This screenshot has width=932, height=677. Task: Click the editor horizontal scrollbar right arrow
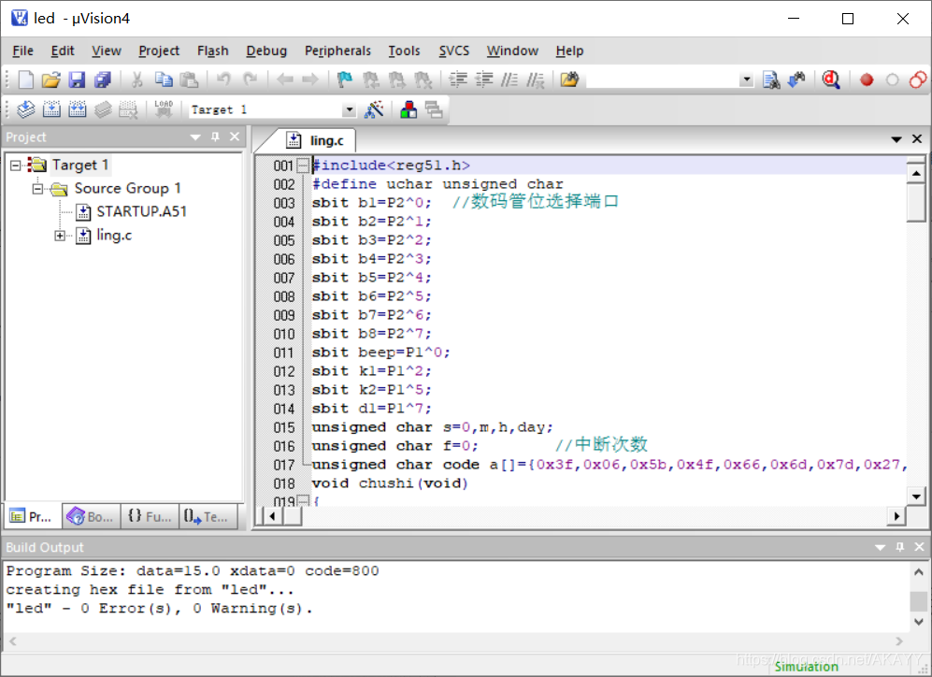896,516
